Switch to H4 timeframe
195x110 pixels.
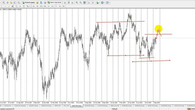pos(52,6)
